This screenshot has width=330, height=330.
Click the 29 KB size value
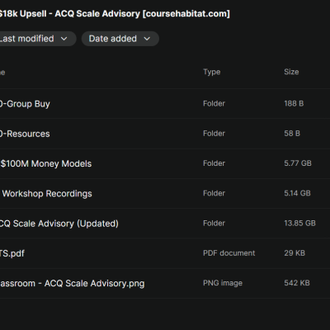click(295, 253)
